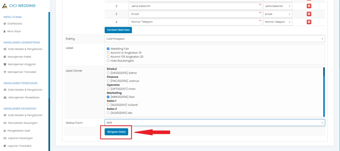Check Alumni UI Angkatan 19 label
Image resolution: width=340 pixels, height=151 pixels.
pyautogui.click(x=108, y=53)
